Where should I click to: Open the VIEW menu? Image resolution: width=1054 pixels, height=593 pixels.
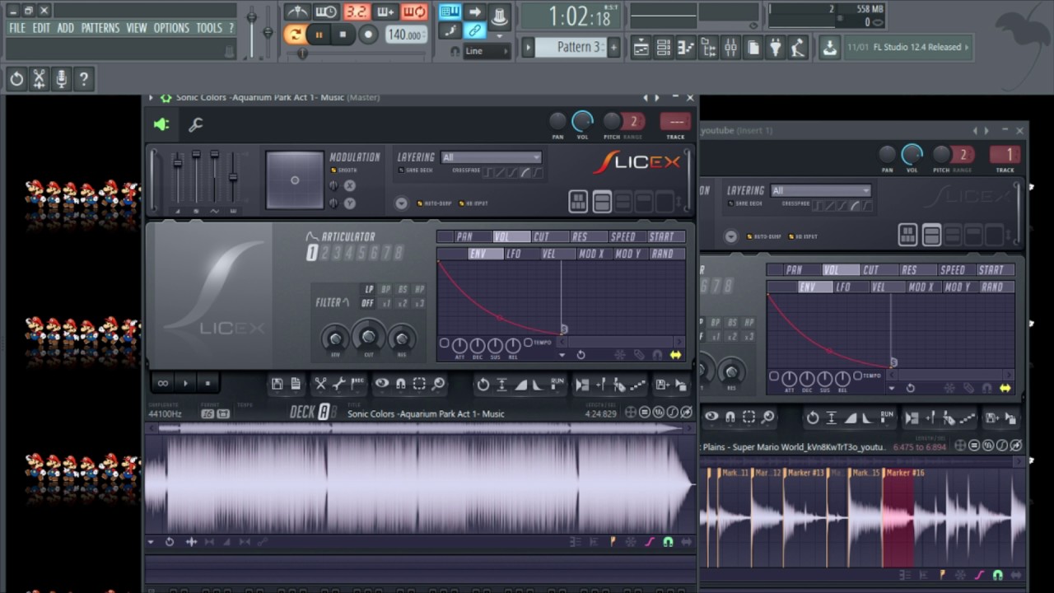tap(137, 28)
